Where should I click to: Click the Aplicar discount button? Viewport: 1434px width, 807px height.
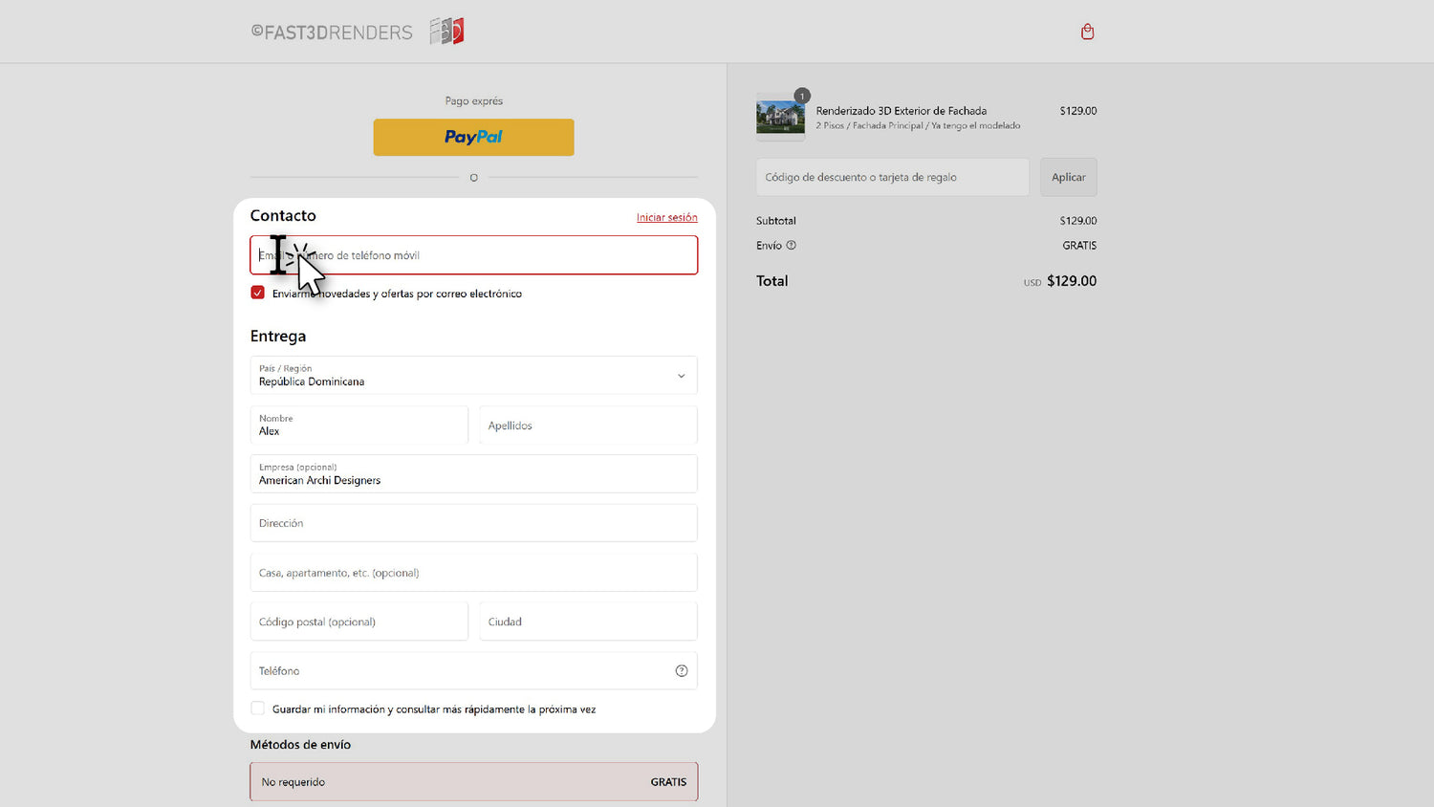point(1068,177)
